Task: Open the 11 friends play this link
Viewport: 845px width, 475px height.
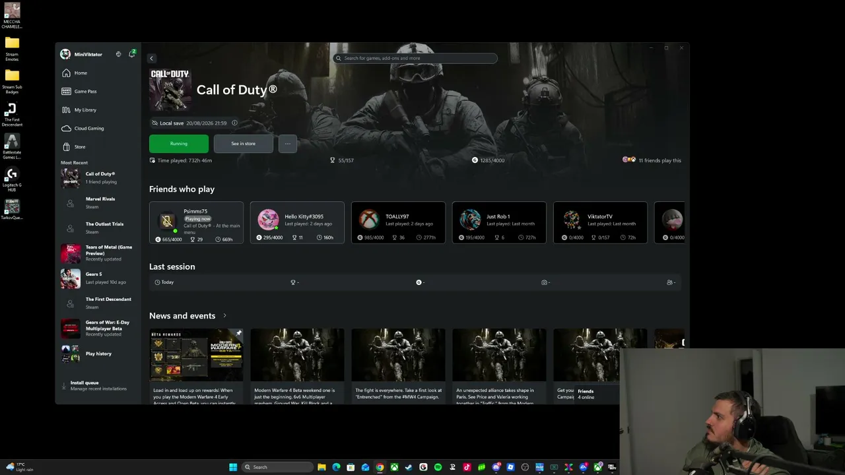Action: (x=652, y=160)
